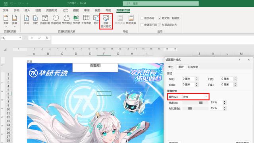Open the 文件 menu tab
Screen dimensions: 254x143
click(x=6, y=10)
